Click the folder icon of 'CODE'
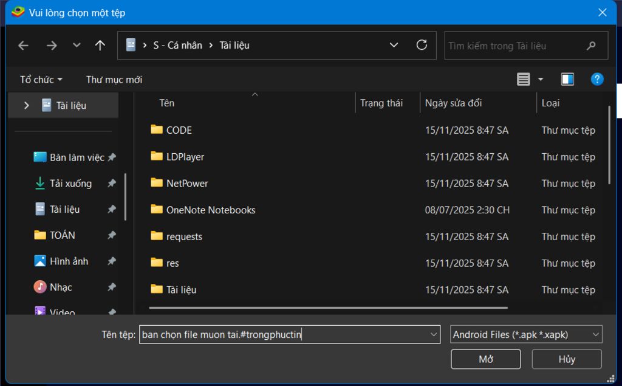Viewport: 622px width, 386px height. [157, 129]
